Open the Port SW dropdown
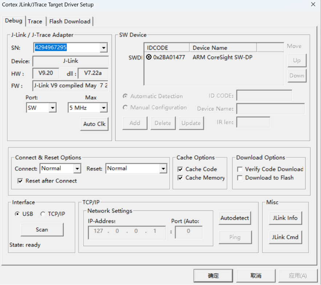Viewport: 321px width, 285px height. pos(52,108)
